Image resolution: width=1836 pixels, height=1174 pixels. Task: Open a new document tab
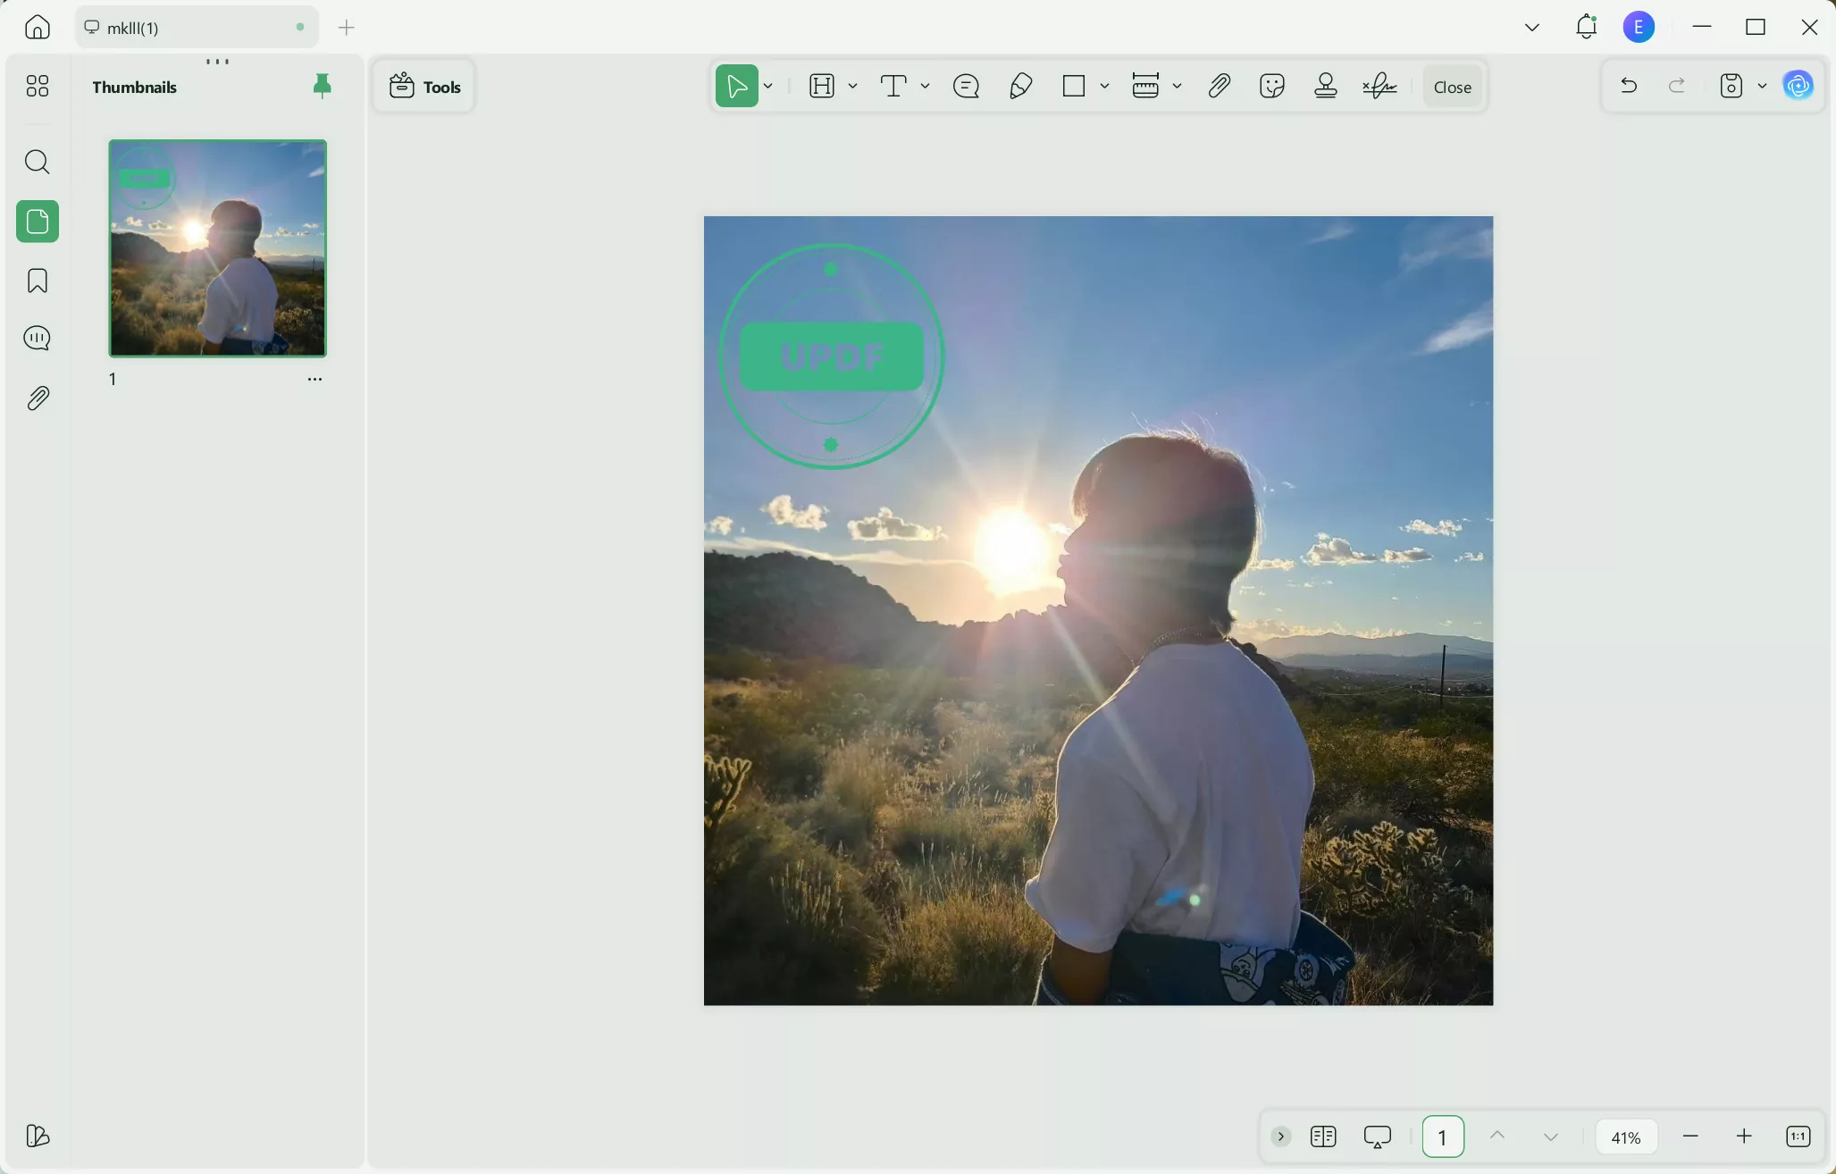click(346, 27)
